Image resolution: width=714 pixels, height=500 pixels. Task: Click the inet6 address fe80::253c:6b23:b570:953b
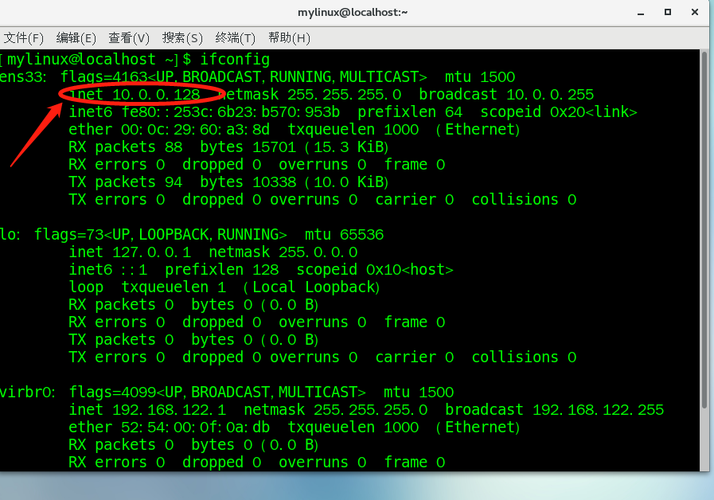231,112
